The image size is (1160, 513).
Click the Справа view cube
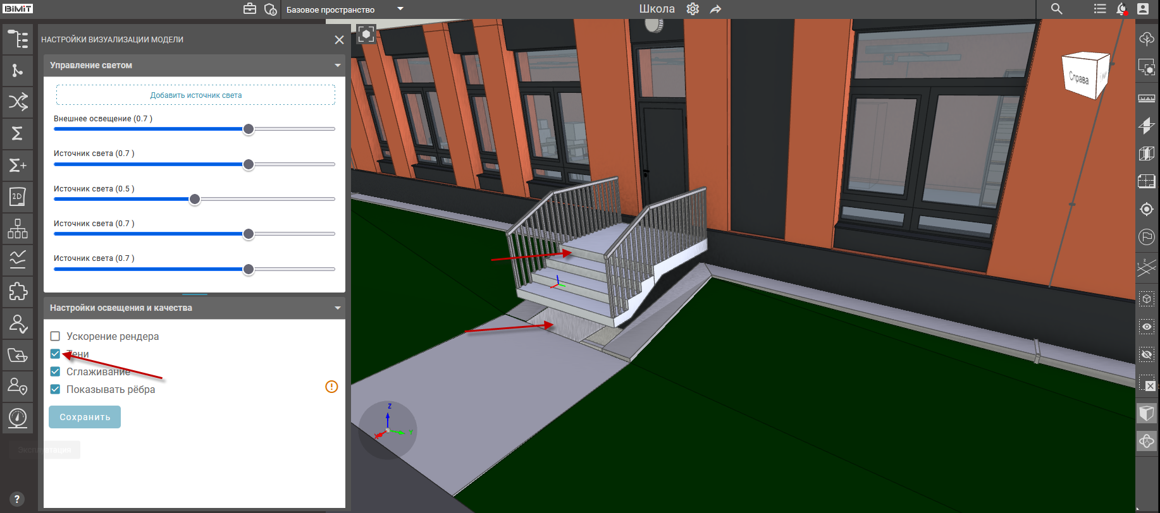coord(1083,77)
